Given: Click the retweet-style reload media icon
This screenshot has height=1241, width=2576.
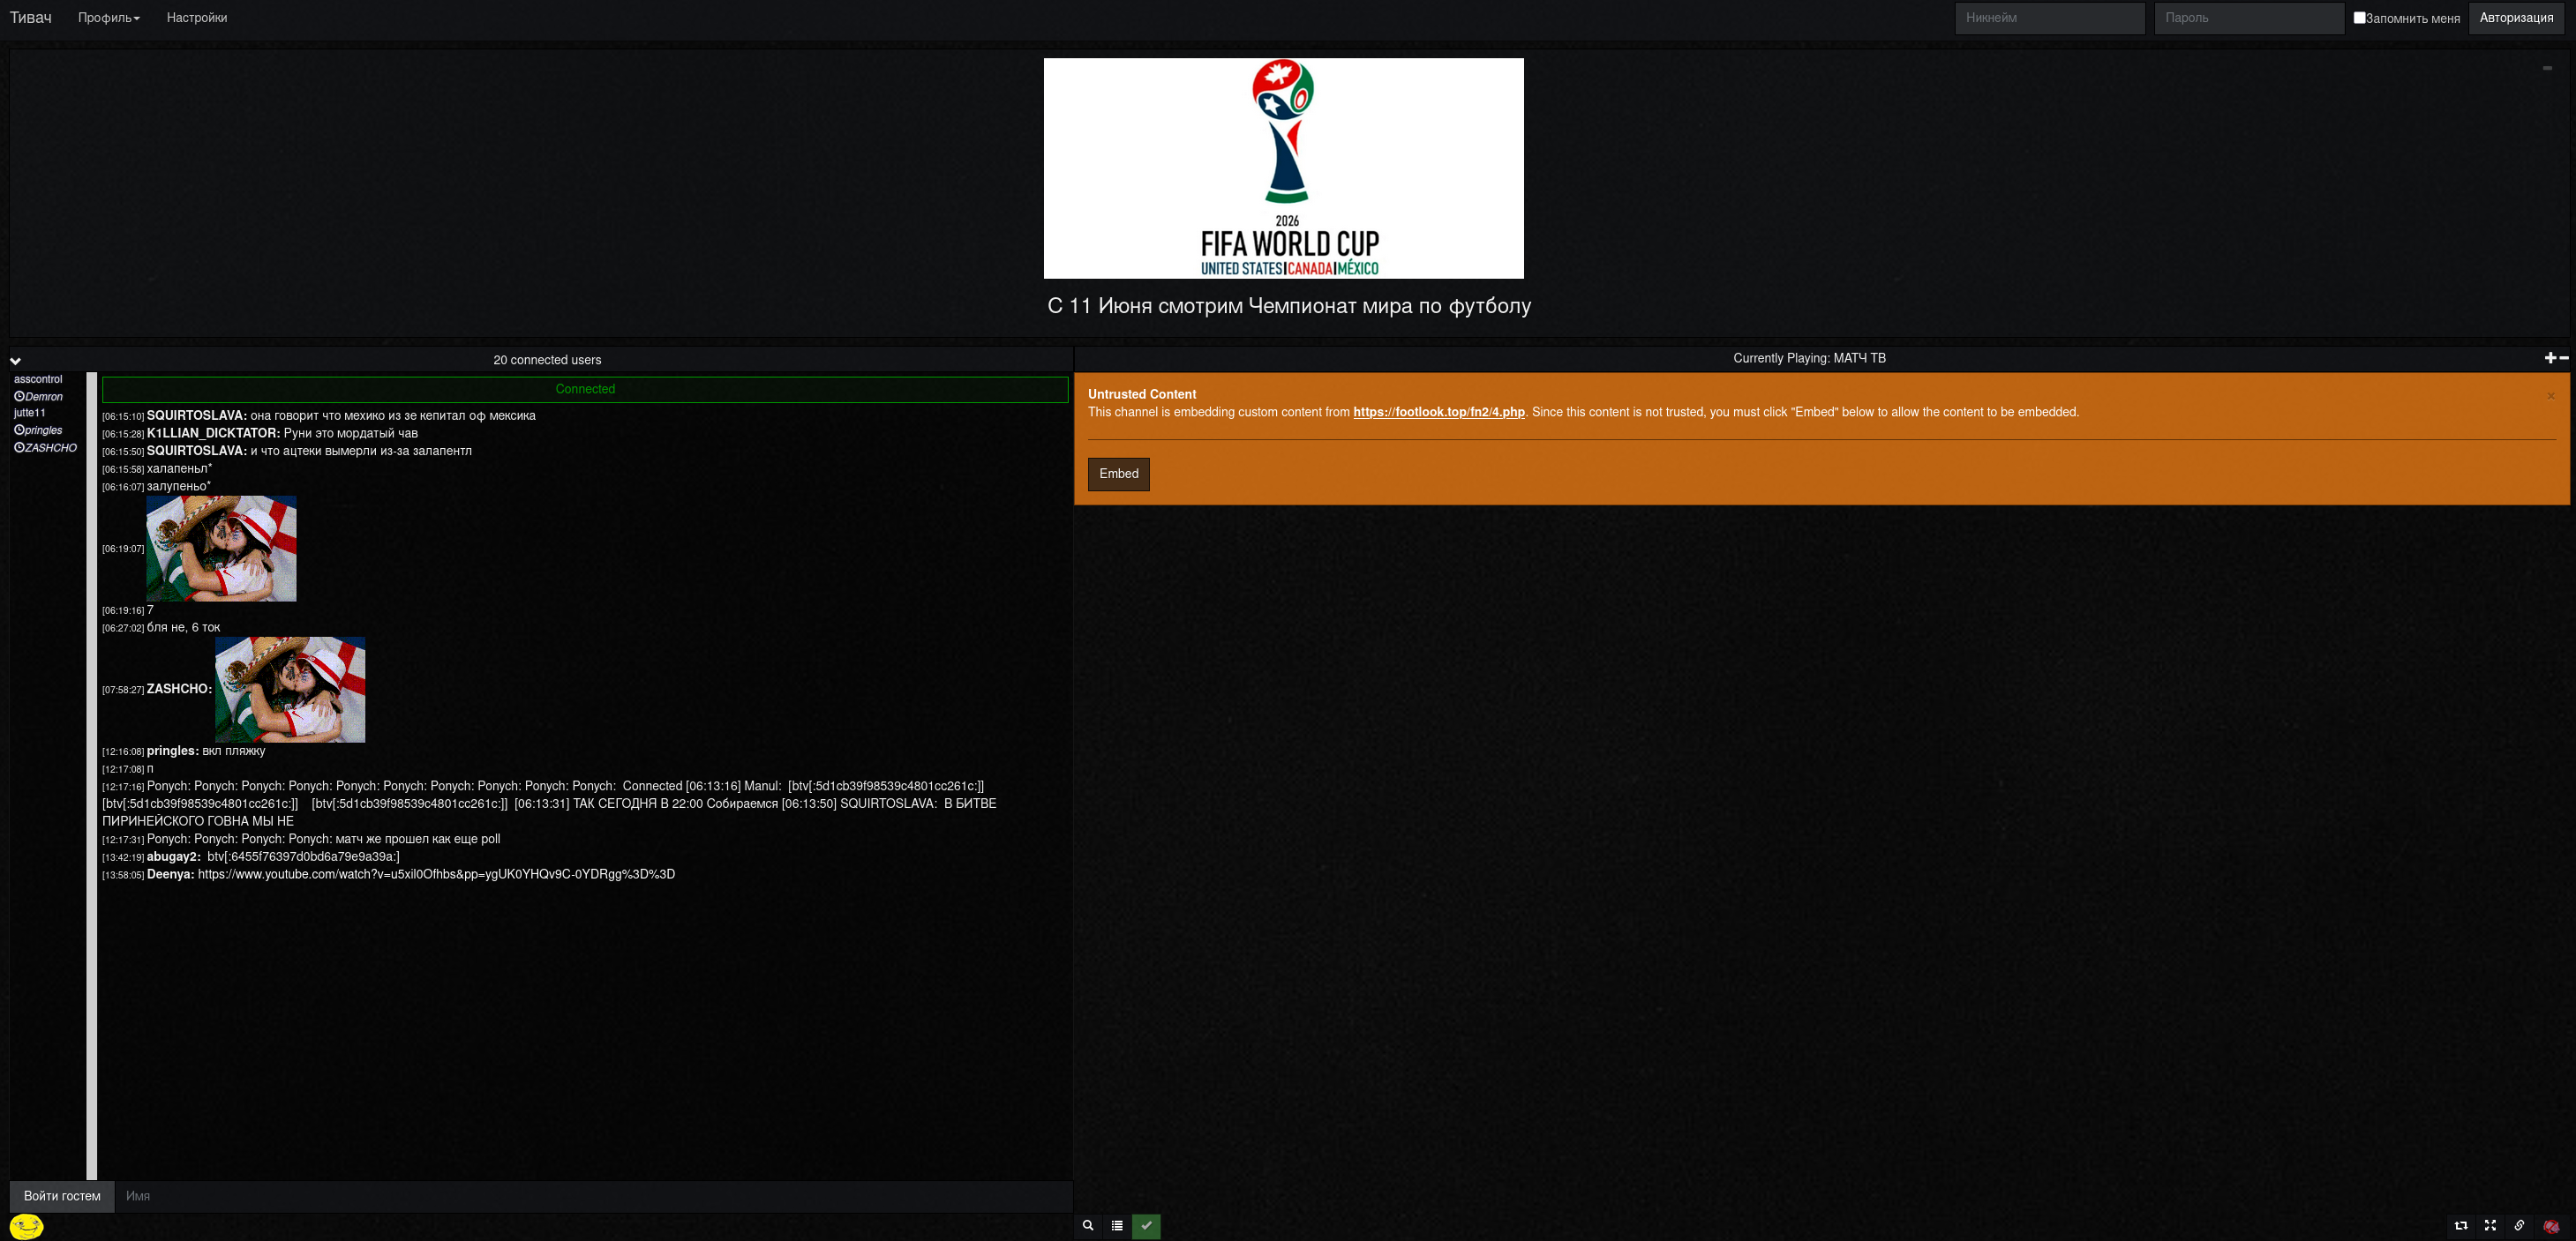Looking at the screenshot, I should (2461, 1225).
